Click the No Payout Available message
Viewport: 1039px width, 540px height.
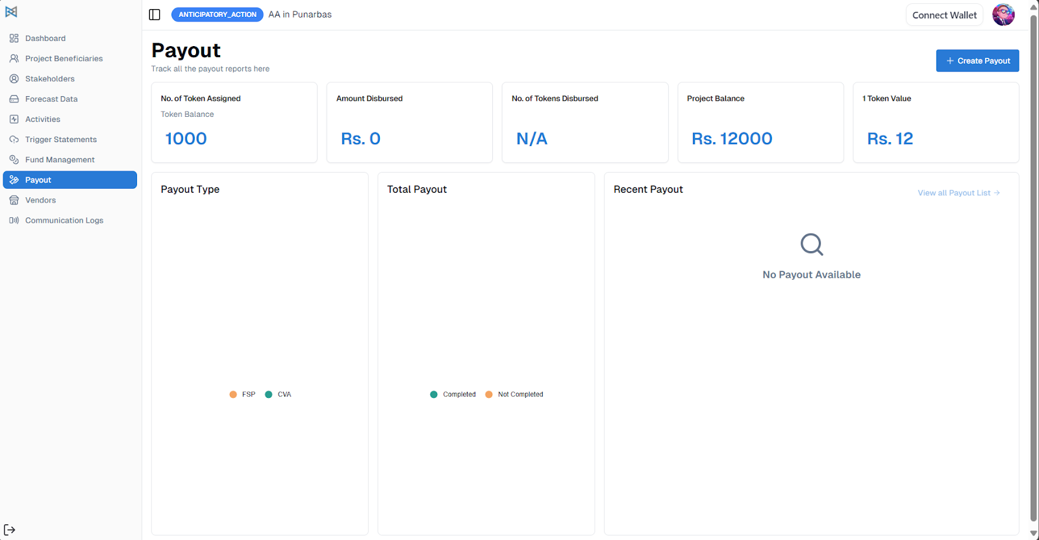pos(812,275)
